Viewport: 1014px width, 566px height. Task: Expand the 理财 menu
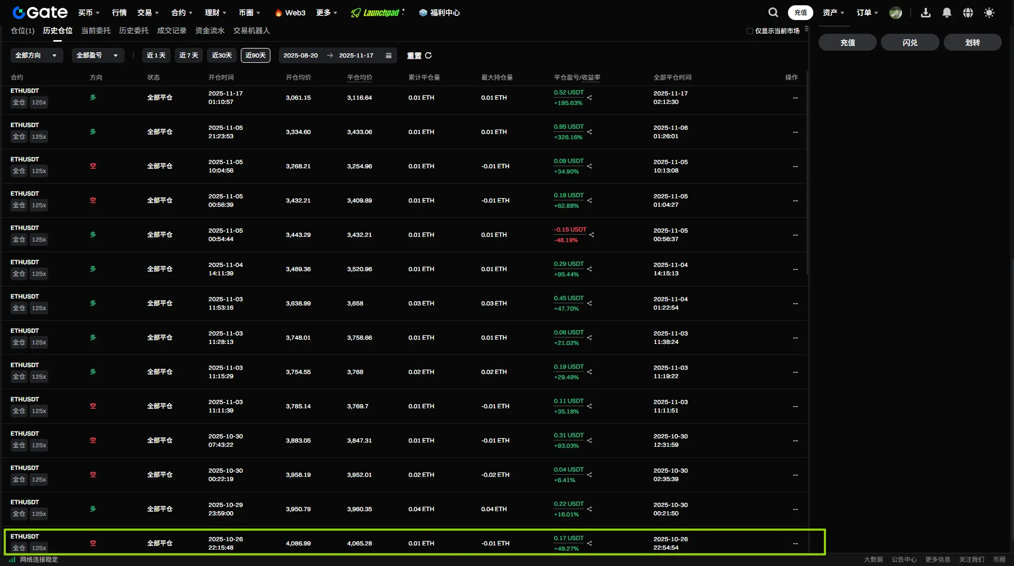point(215,13)
